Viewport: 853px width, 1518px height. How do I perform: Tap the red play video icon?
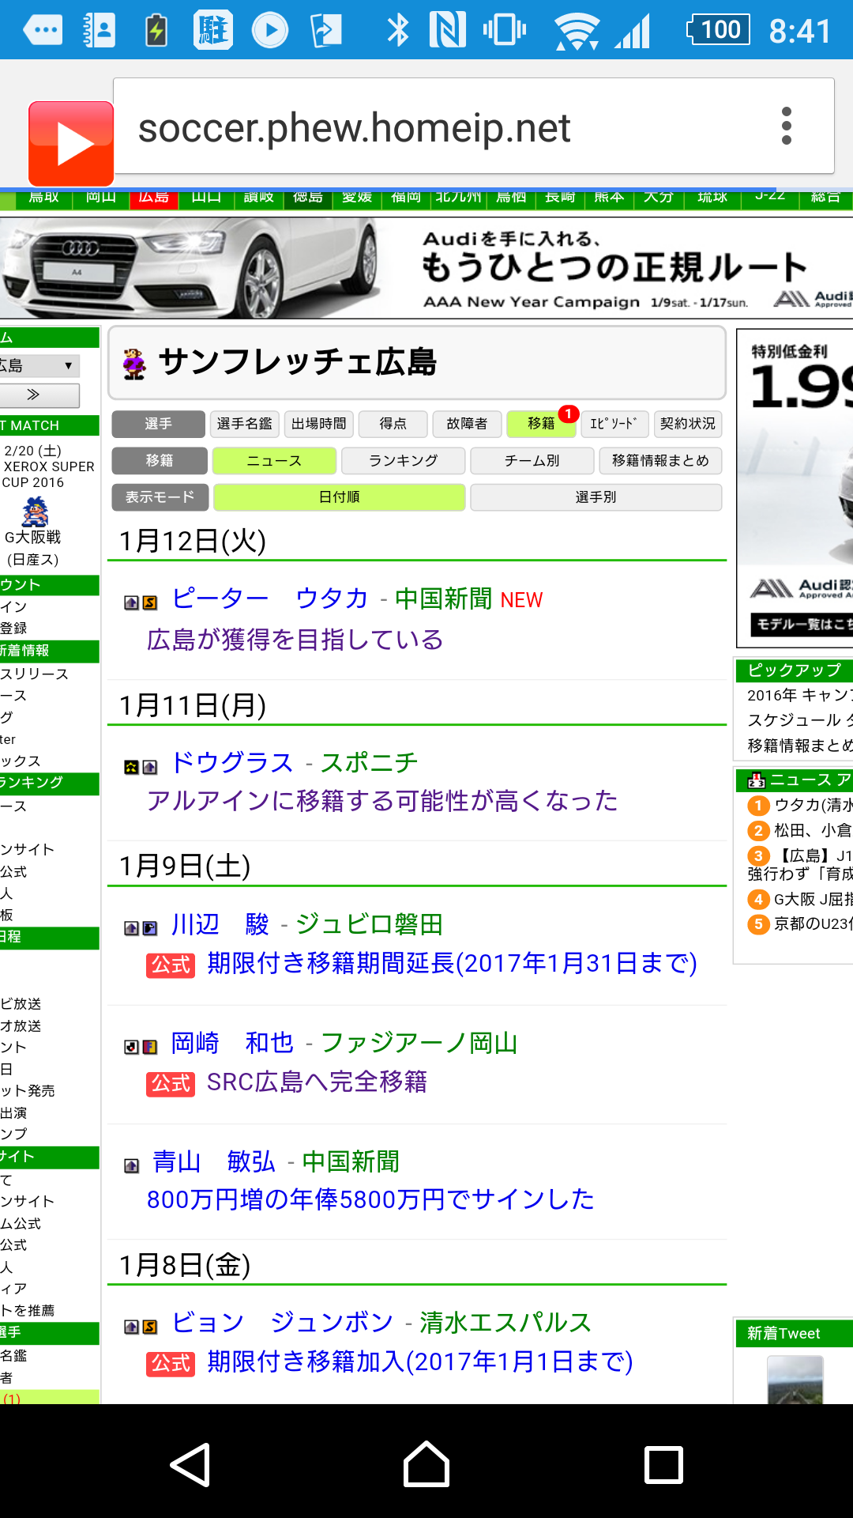(71, 143)
